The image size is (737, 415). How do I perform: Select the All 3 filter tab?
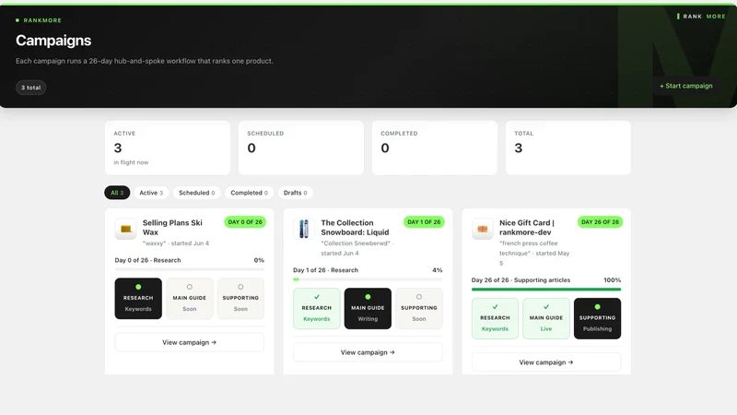117,193
